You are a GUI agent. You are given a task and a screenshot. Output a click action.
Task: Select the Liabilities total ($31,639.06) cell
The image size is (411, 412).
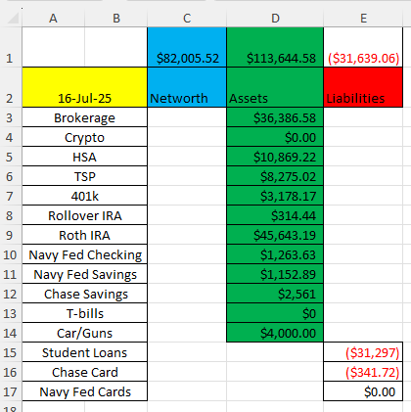363,47
